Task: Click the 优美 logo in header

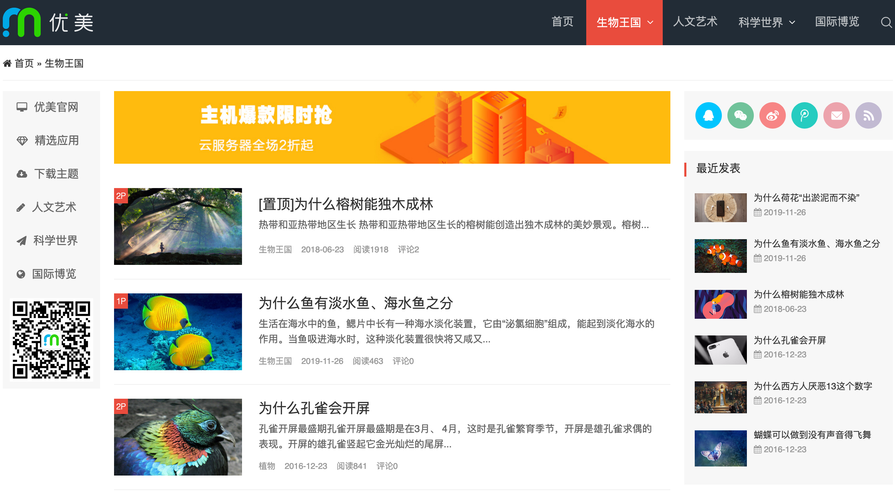Action: pos(48,22)
